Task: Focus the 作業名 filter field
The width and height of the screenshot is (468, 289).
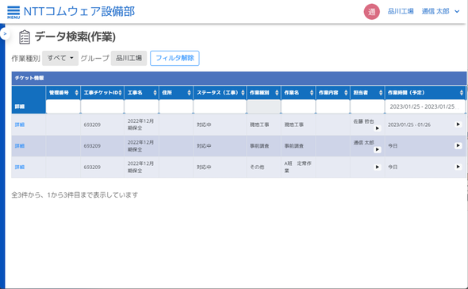Action: (x=298, y=106)
